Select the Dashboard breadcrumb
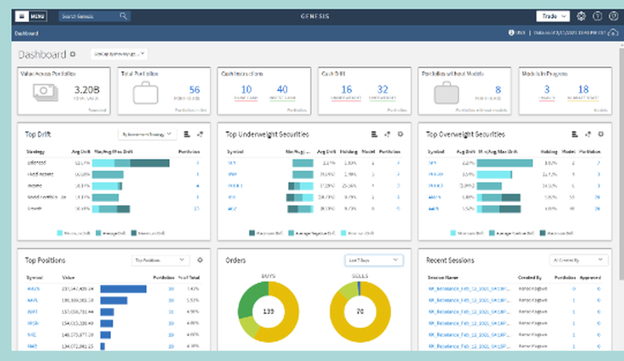The height and width of the screenshot is (361, 624). pyautogui.click(x=27, y=34)
